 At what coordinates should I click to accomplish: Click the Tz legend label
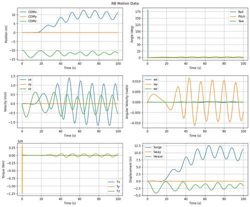pyautogui.click(x=118, y=191)
